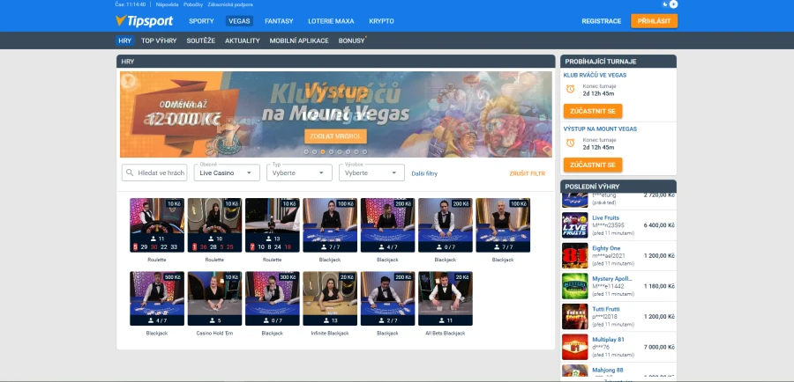
Task: Click the Multiplay 81 game name link
Action: coord(608,340)
